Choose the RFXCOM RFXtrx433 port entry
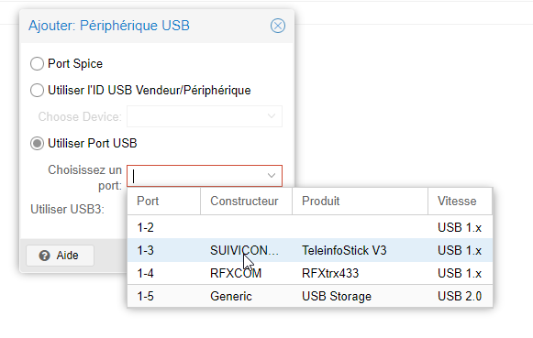The width and height of the screenshot is (533, 338). pyautogui.click(x=310, y=273)
